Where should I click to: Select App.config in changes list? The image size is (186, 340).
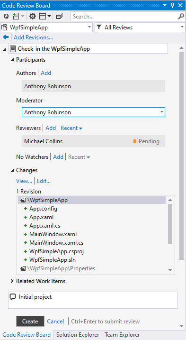click(x=44, y=209)
